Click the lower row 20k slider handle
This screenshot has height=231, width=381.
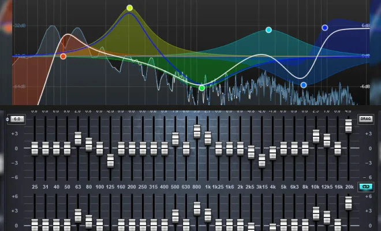pos(349,203)
